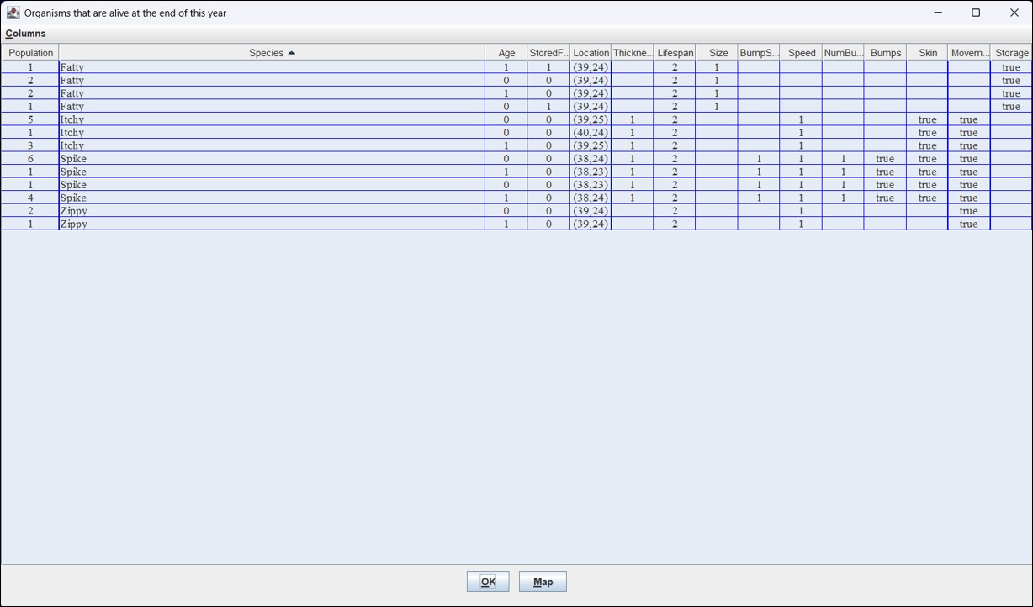This screenshot has width=1033, height=607.
Task: Click the OK button
Action: click(488, 582)
